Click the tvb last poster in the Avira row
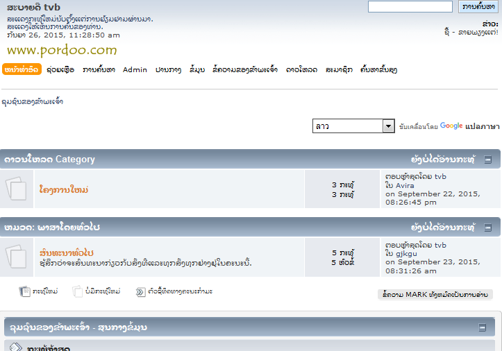The width and height of the screenshot is (502, 351). click(440, 177)
